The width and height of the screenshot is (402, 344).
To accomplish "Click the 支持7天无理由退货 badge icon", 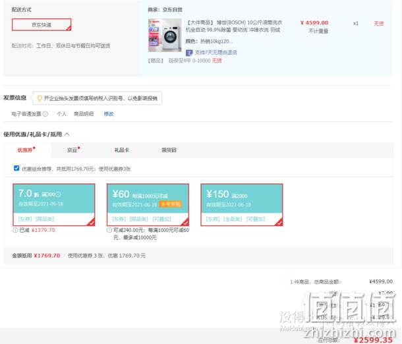I will (189, 53).
